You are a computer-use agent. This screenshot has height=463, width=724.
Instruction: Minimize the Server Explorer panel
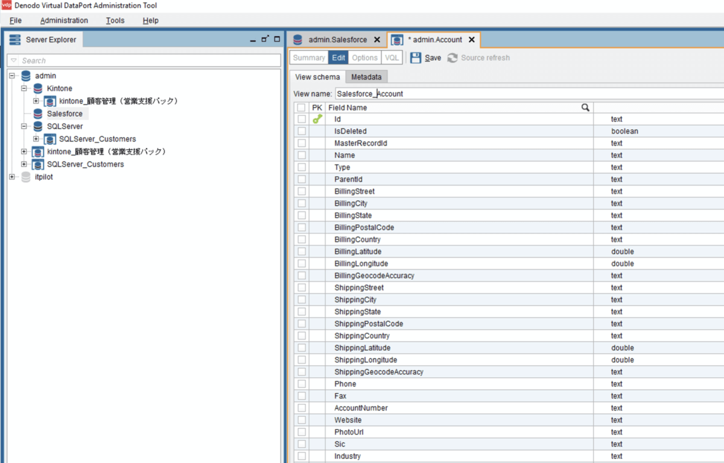coord(253,40)
